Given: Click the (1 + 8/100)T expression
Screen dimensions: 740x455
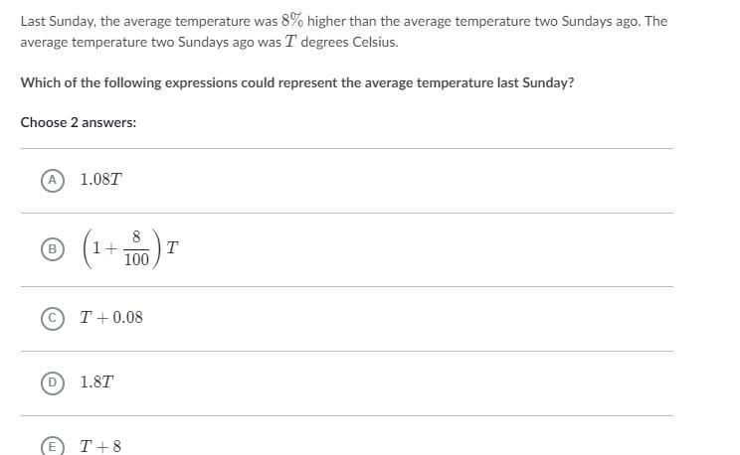Looking at the screenshot, I should click(x=129, y=249).
